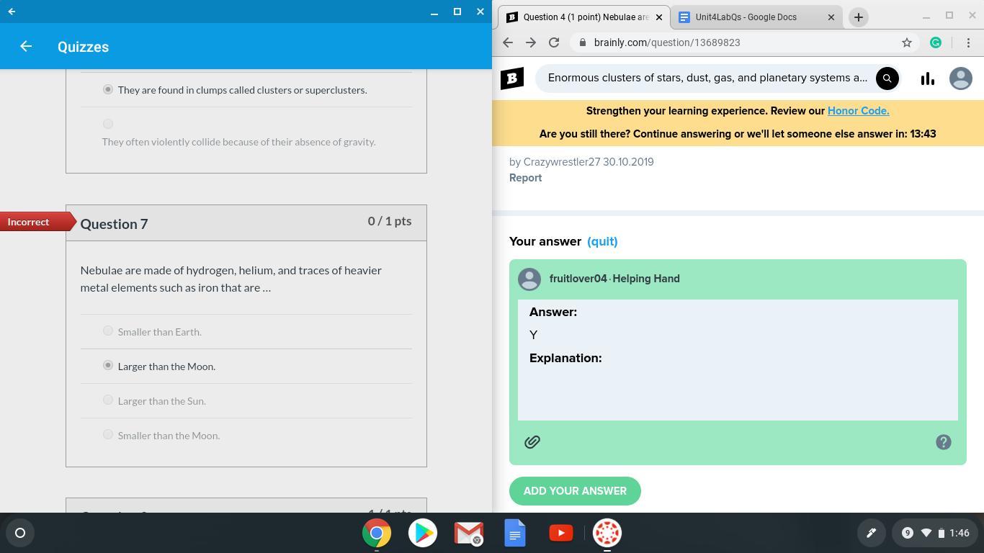The width and height of the screenshot is (984, 553).
Task: Select the 'Larger than the Sun.' radio option
Action: pos(108,400)
